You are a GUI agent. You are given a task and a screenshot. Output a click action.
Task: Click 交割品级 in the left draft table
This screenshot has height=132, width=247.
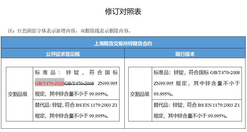[18, 94]
